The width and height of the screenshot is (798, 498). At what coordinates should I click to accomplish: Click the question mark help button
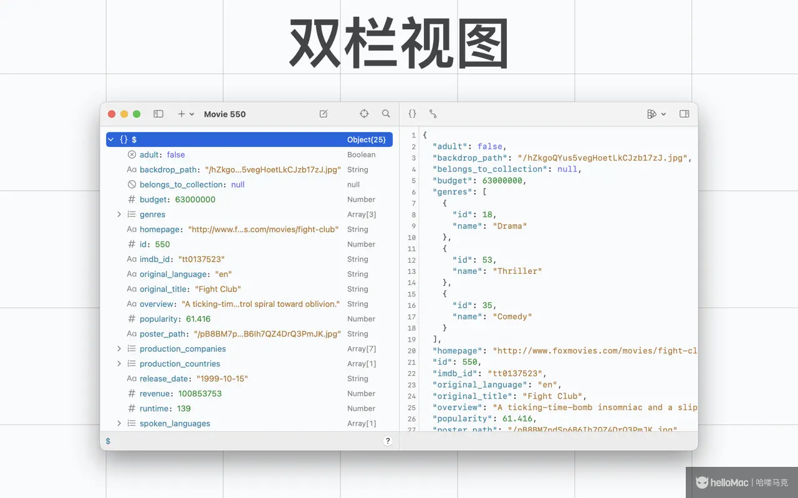pos(388,441)
